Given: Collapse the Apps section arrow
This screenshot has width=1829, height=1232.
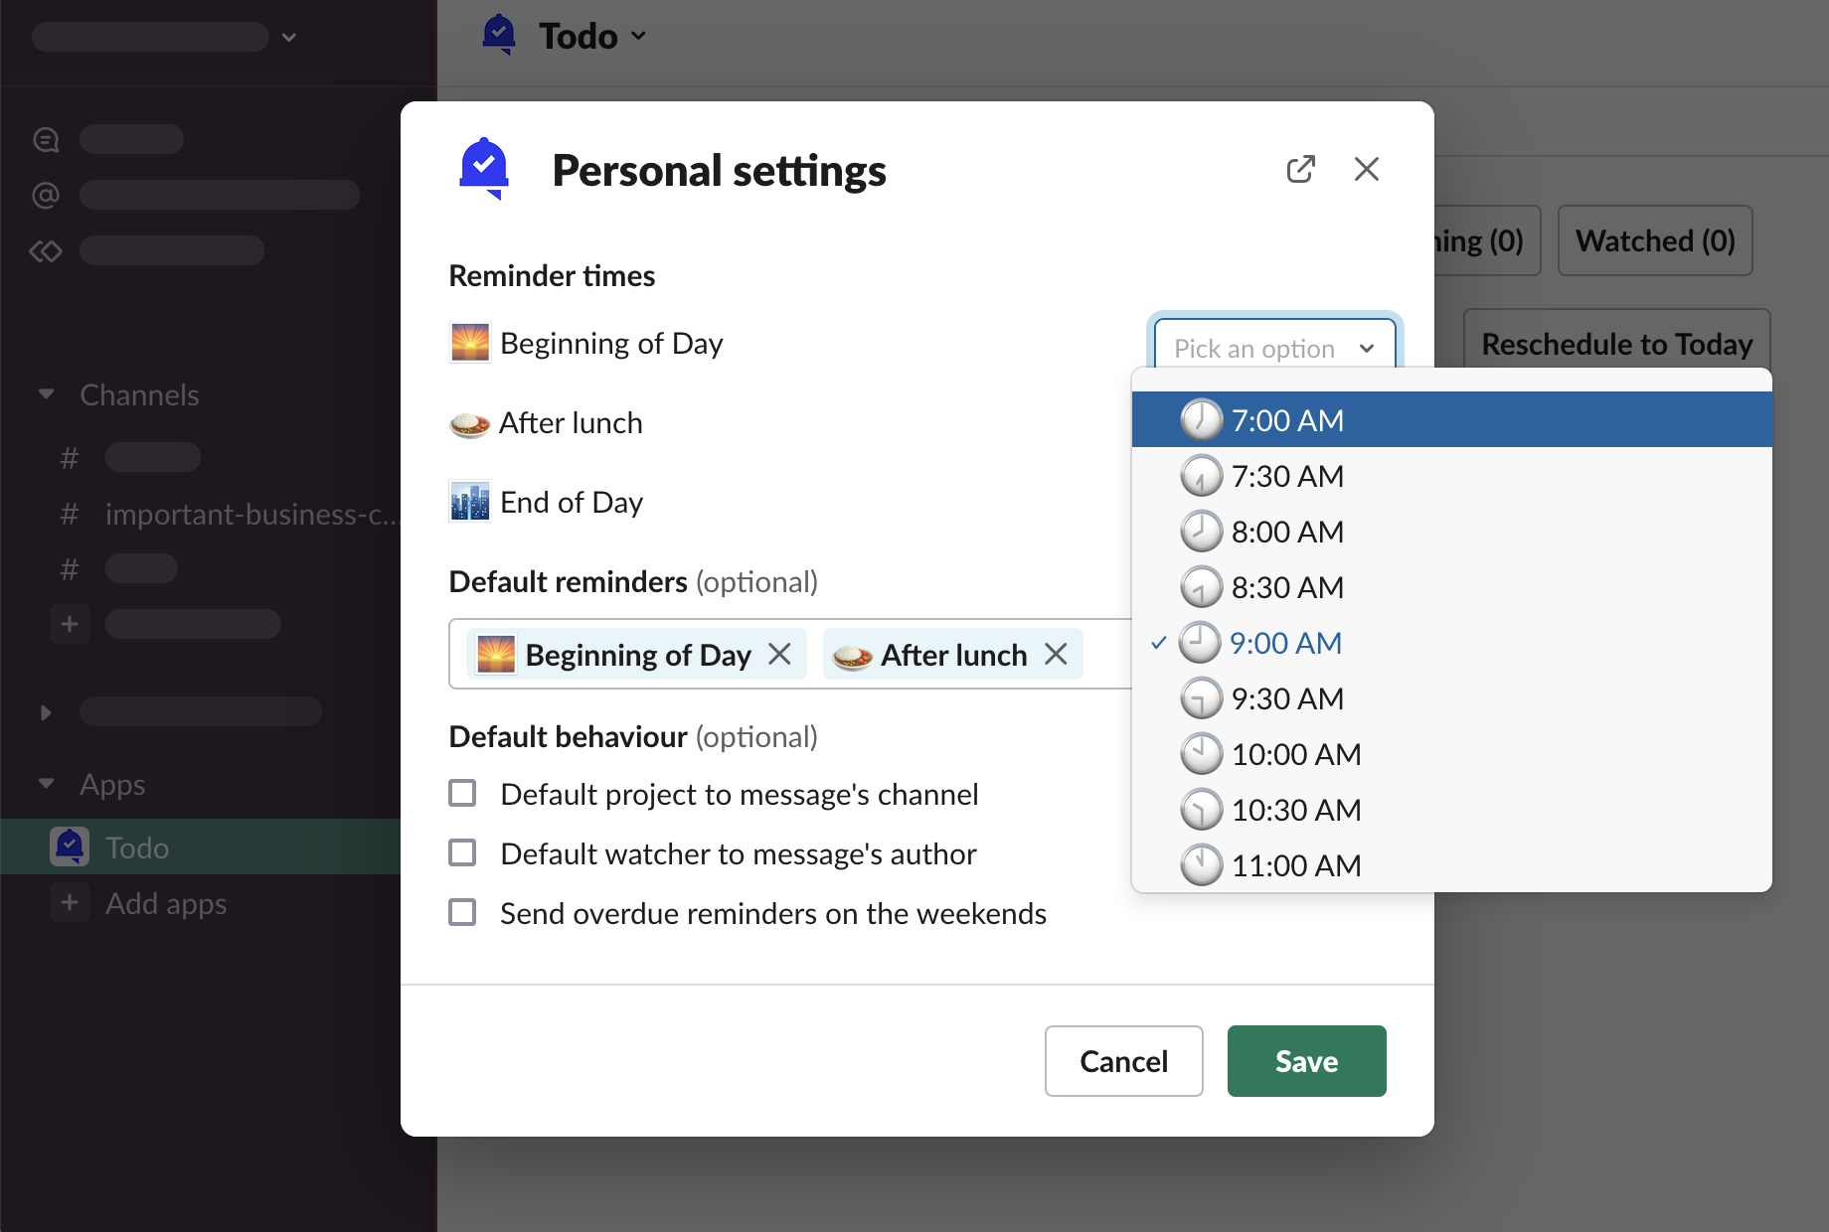Looking at the screenshot, I should tap(46, 784).
